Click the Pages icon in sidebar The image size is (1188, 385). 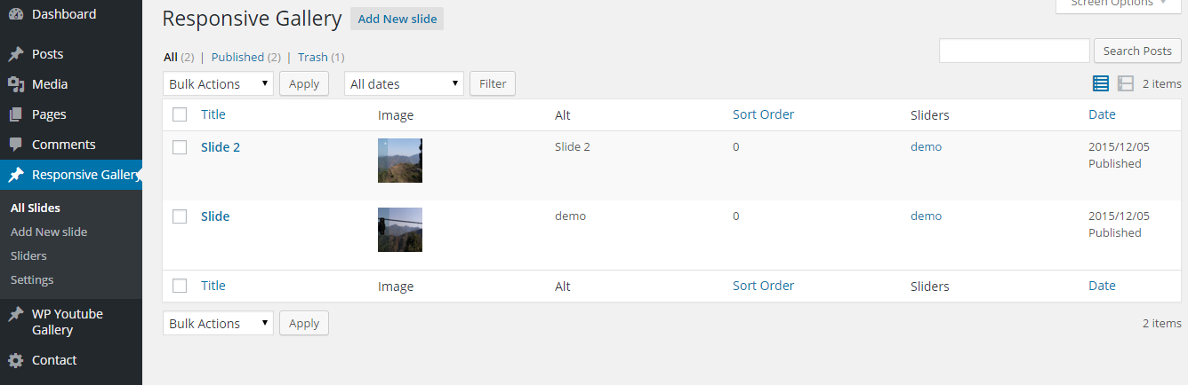[x=15, y=114]
